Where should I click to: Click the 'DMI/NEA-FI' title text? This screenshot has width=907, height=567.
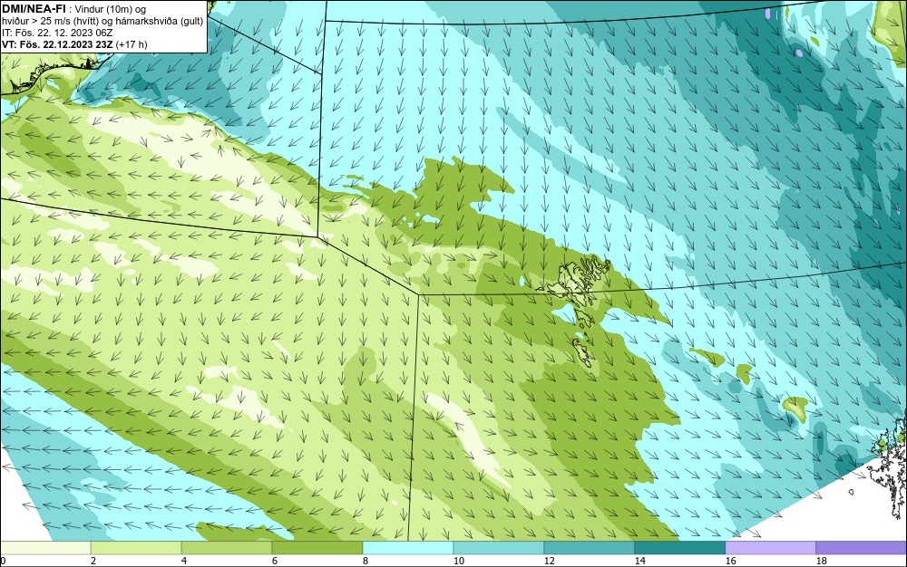coord(33,9)
